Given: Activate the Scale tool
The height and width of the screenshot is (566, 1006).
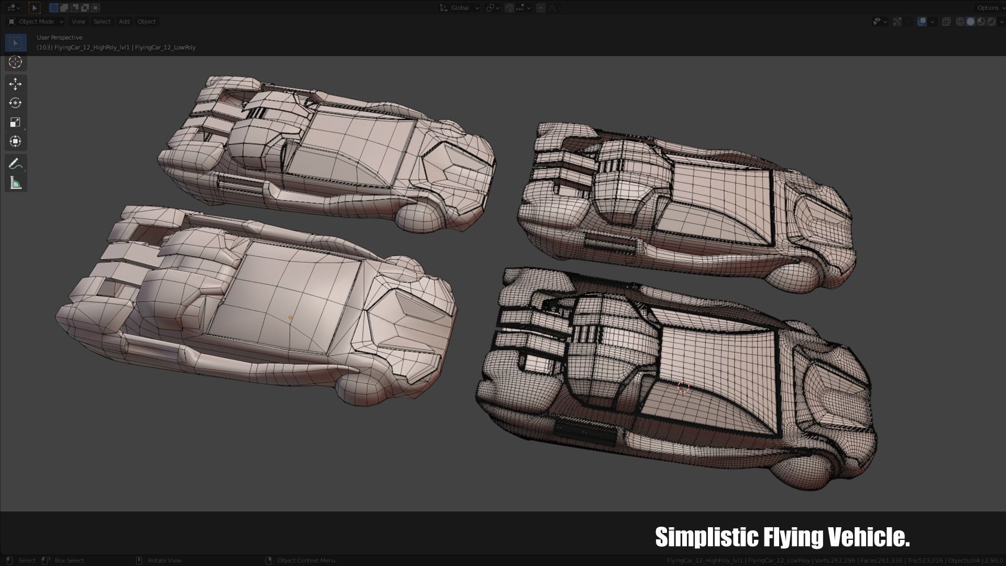Looking at the screenshot, I should [x=15, y=122].
